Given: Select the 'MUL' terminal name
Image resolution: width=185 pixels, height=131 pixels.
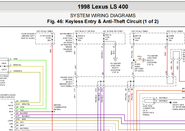Looking at the screenshot, I should (11, 130).
